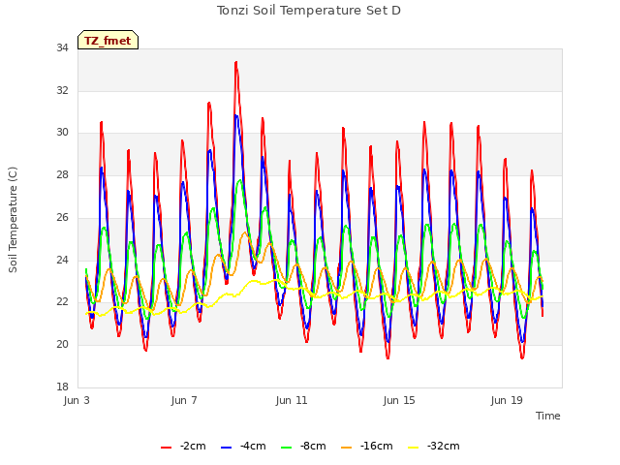This screenshot has height=465, width=620.
Task: Click the Time axis label
Action: (548, 416)
